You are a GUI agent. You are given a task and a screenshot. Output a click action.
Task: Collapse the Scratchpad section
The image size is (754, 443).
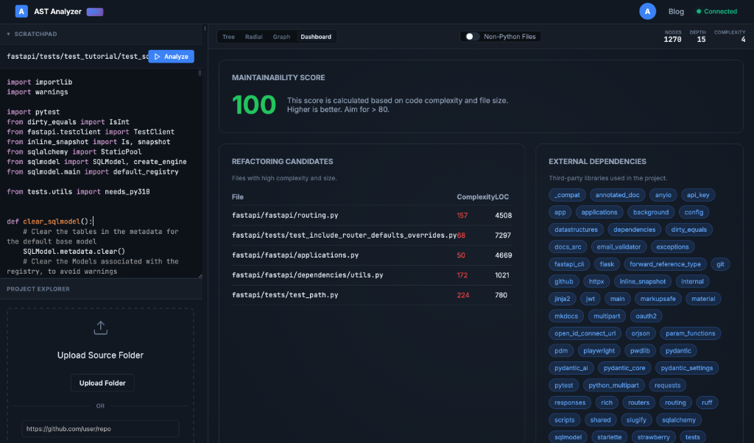pyautogui.click(x=7, y=34)
